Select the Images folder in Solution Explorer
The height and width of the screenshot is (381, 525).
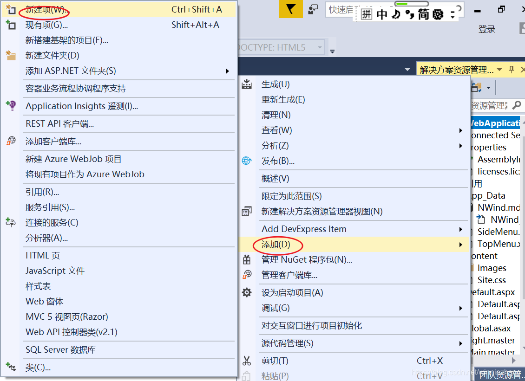click(492, 268)
